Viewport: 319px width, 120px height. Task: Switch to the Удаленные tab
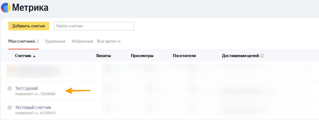[55, 41]
